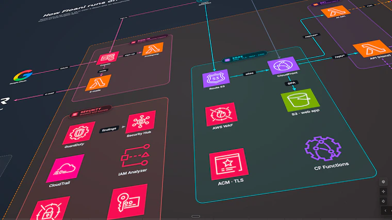Click the 'CloudTrail' text label
Screen dimensions: 392x220
click(x=59, y=185)
